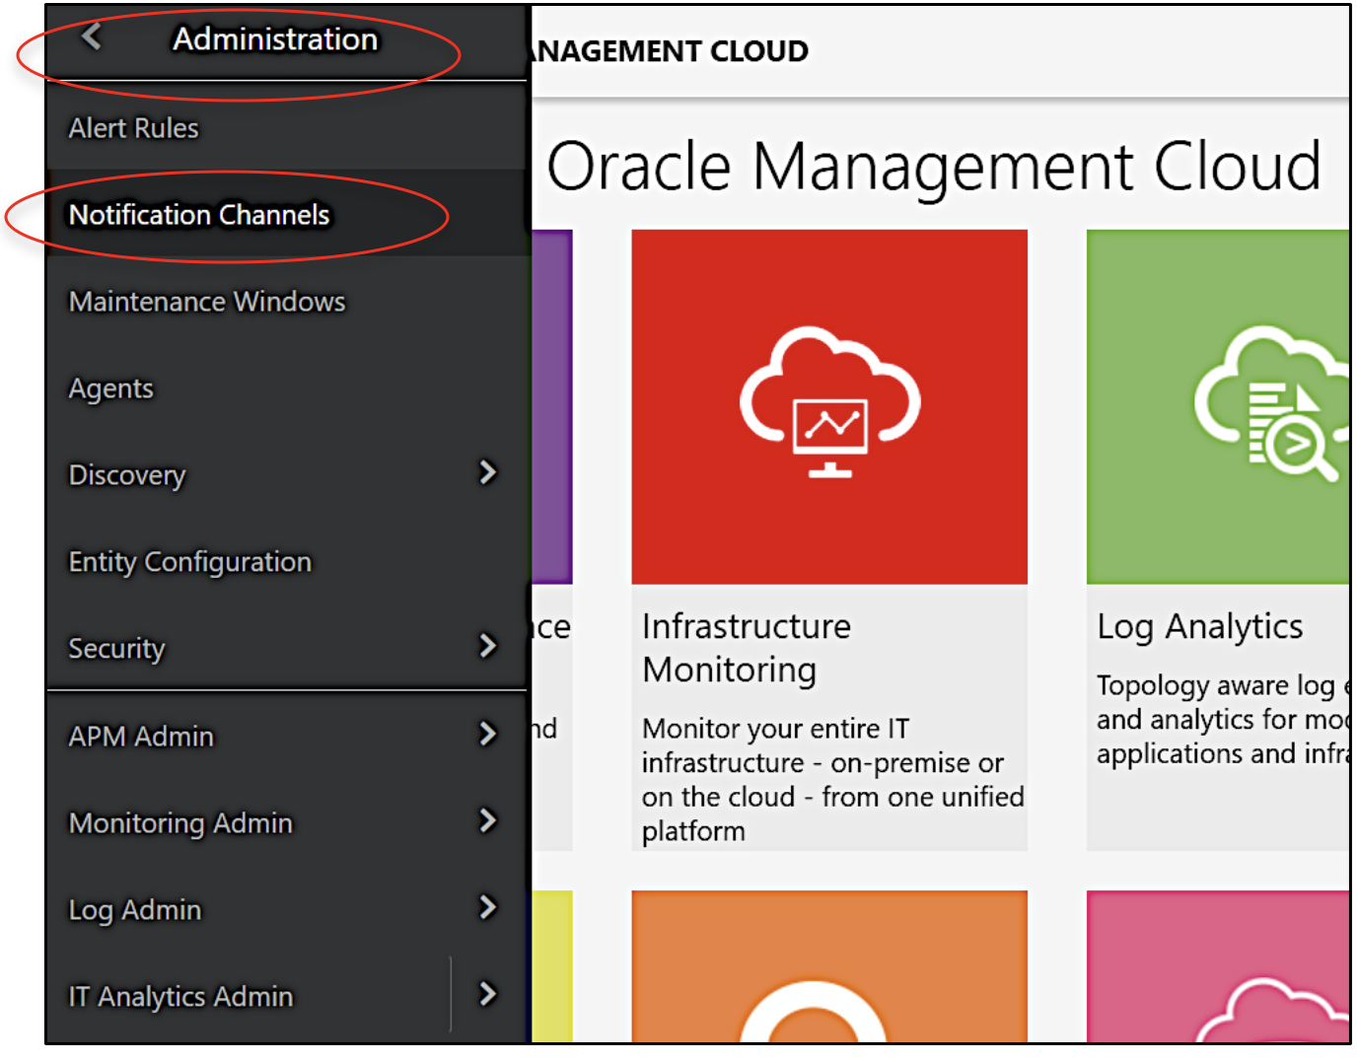Open Alert Rules from the Administration menu
The height and width of the screenshot is (1061, 1359).
132,127
